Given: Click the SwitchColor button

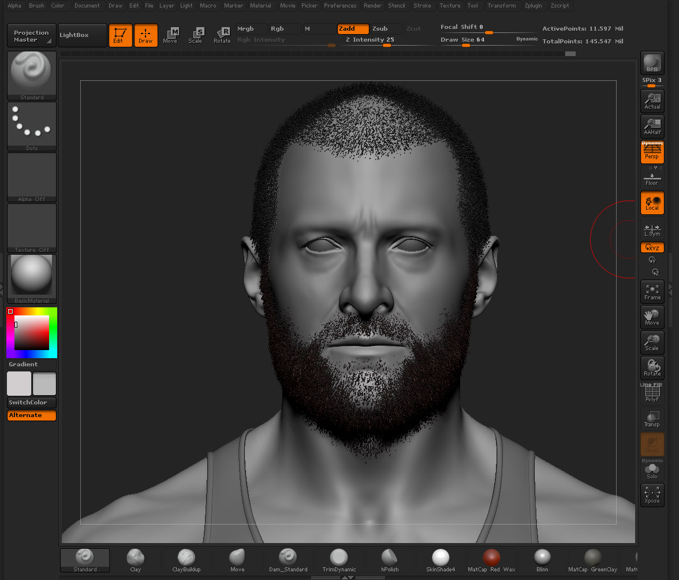Looking at the screenshot, I should 32,403.
